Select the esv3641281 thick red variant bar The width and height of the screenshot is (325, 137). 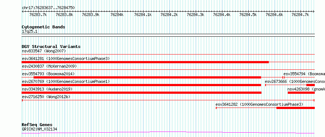[145, 62]
